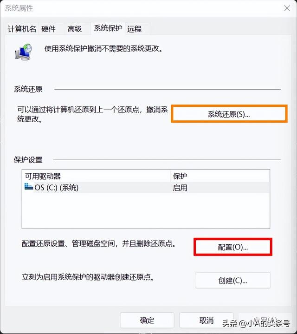This screenshot has height=334, width=297.
Task: Click the 保护 column header
Action: tap(220, 176)
